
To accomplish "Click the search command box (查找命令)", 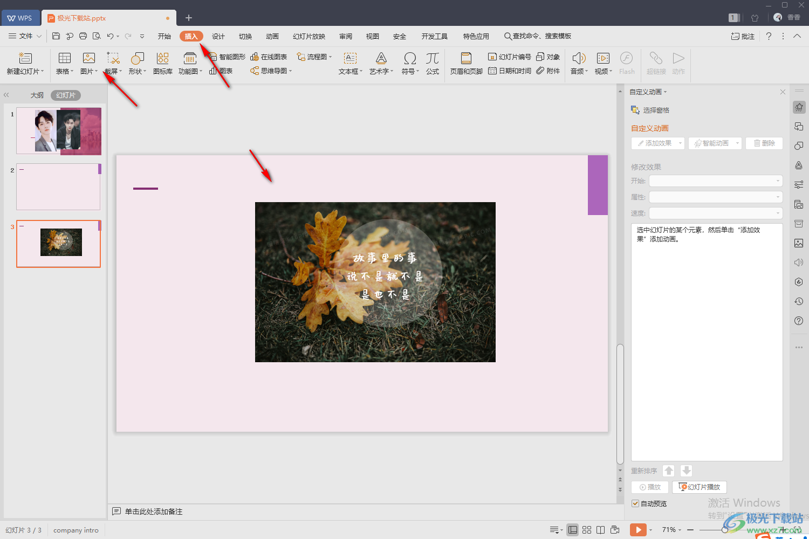I will tap(538, 36).
